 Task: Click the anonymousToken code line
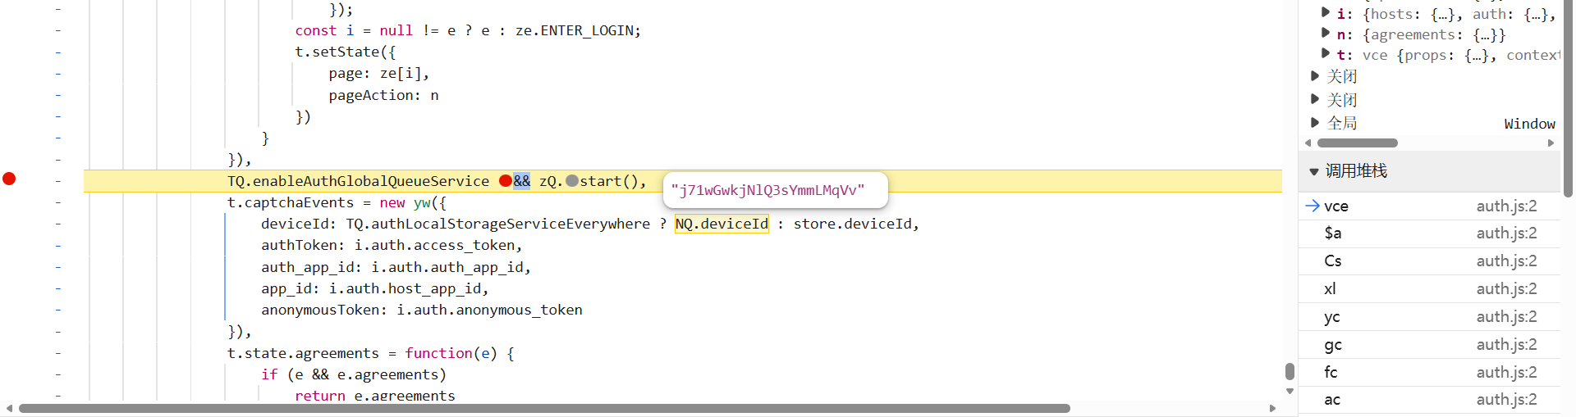pos(422,310)
